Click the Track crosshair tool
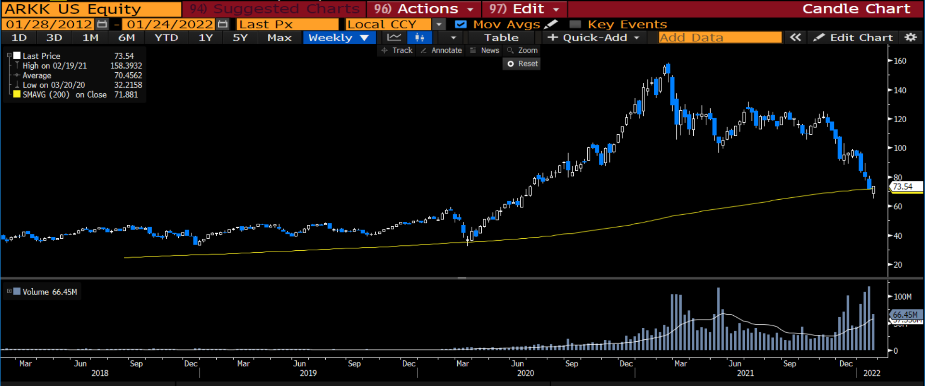This screenshot has width=925, height=386. coord(397,50)
